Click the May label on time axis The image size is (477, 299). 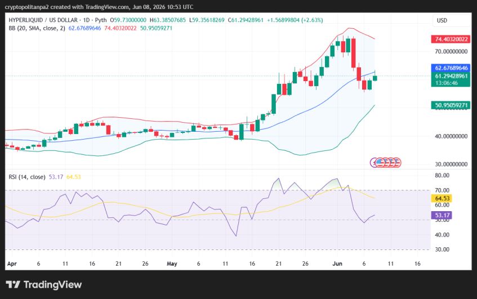click(x=172, y=264)
